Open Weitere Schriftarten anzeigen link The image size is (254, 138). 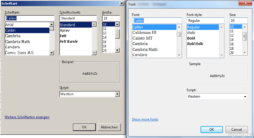point(27,117)
